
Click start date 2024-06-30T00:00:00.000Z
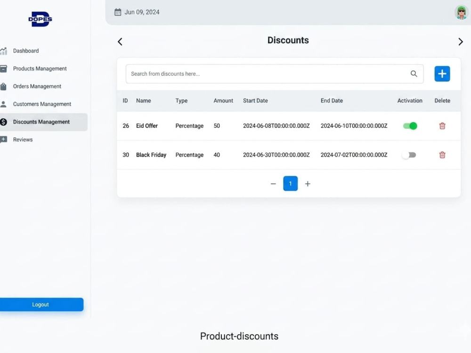coord(276,155)
